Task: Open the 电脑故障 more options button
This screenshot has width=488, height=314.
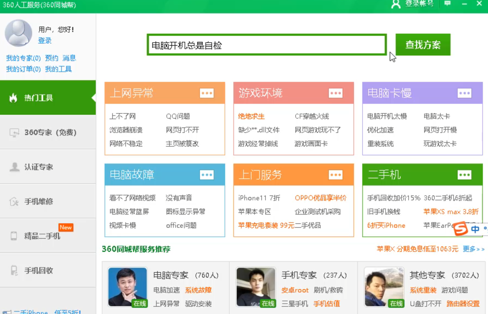Action: tap(207, 175)
